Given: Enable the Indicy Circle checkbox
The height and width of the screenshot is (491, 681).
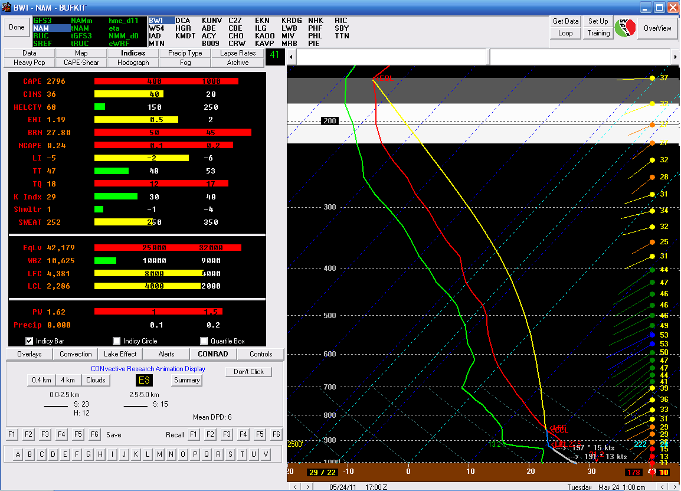Looking at the screenshot, I should (x=116, y=341).
